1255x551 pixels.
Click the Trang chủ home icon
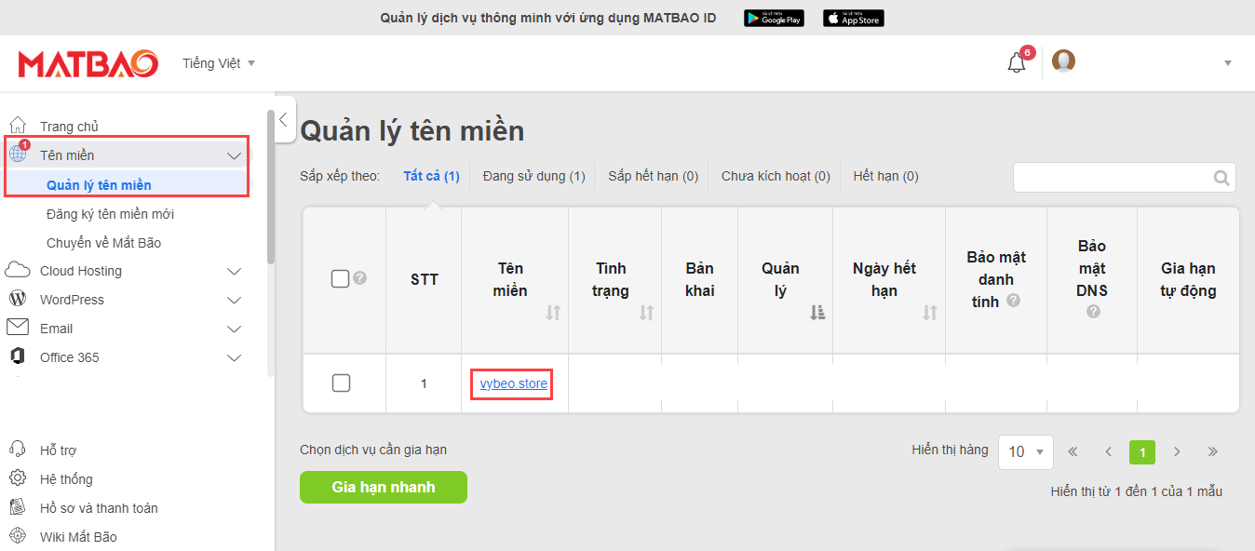pos(18,126)
